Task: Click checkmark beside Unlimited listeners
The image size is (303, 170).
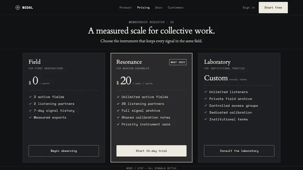Action: coord(206,92)
